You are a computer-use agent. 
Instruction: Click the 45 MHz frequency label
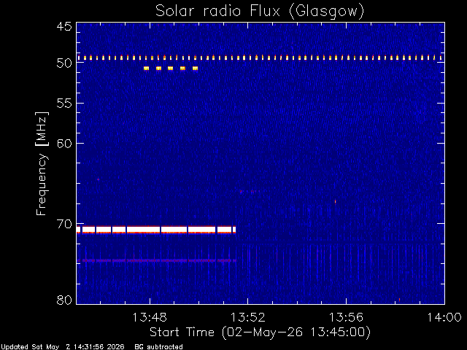[x=64, y=26]
